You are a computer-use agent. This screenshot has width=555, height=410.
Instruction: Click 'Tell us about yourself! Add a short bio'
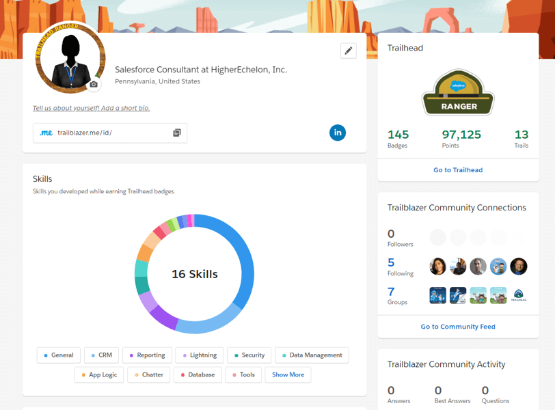tap(92, 108)
